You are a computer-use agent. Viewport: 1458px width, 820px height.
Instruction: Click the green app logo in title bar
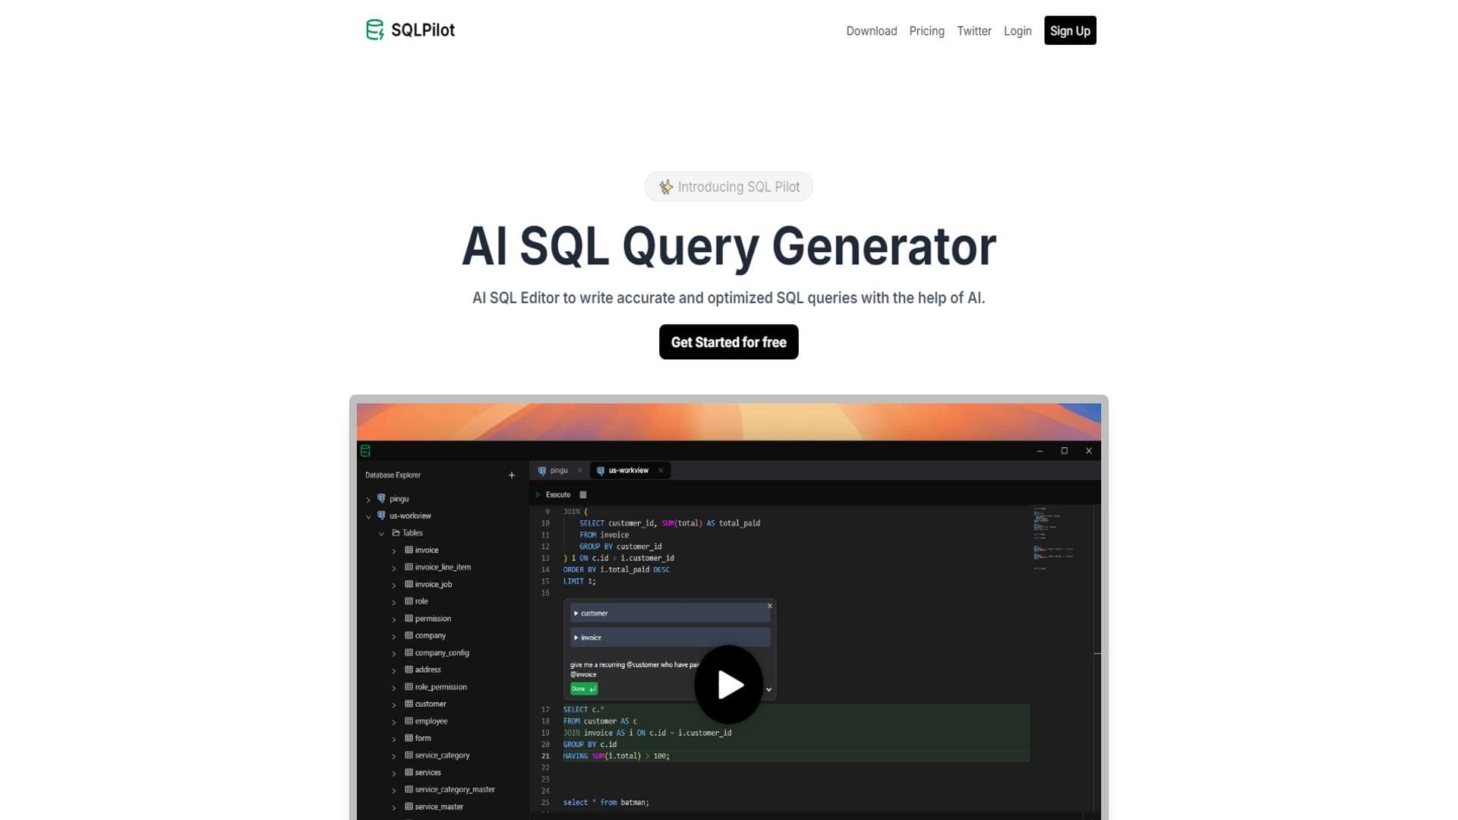click(365, 451)
